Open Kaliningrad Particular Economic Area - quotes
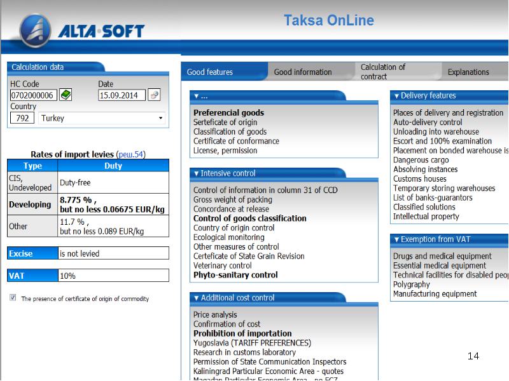 pyautogui.click(x=268, y=371)
